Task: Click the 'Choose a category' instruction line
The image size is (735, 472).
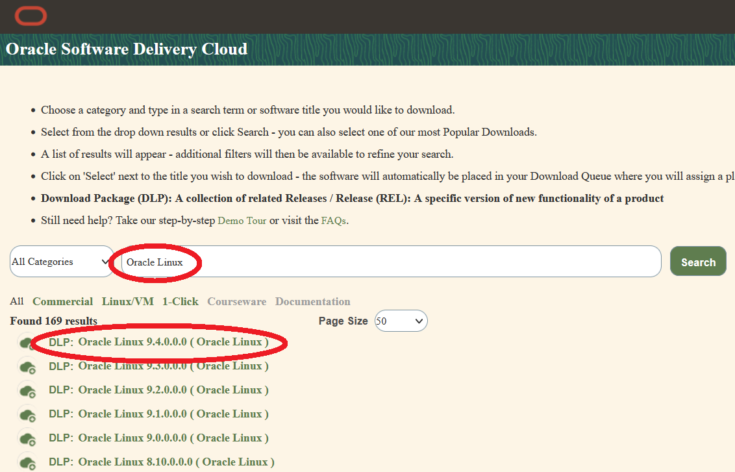Action: tap(247, 110)
